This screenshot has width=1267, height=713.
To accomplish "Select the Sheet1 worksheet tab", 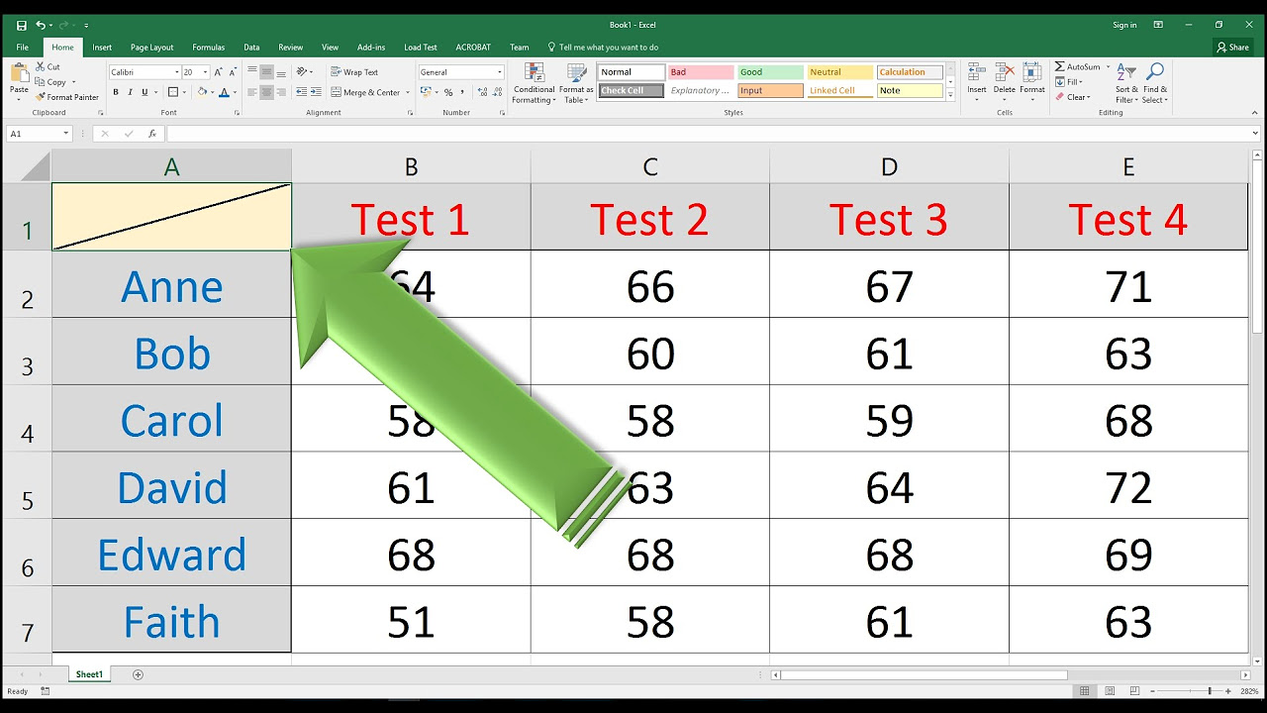I will coord(89,674).
